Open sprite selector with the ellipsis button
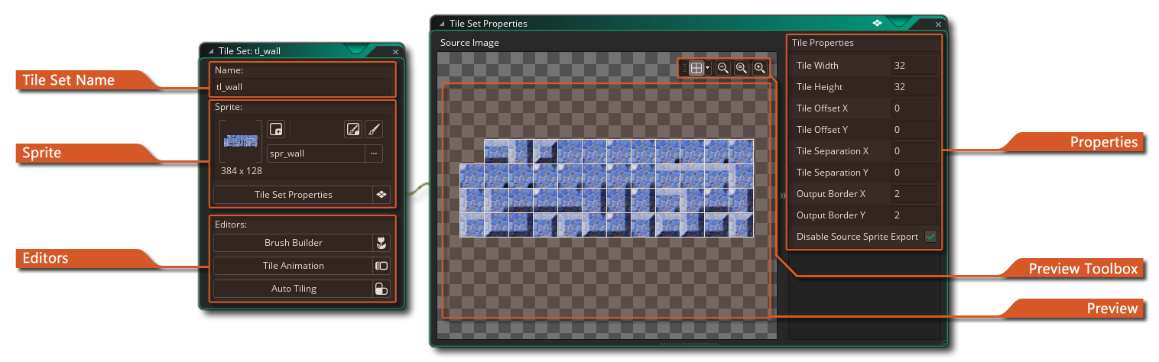1159x362 pixels. point(374,154)
